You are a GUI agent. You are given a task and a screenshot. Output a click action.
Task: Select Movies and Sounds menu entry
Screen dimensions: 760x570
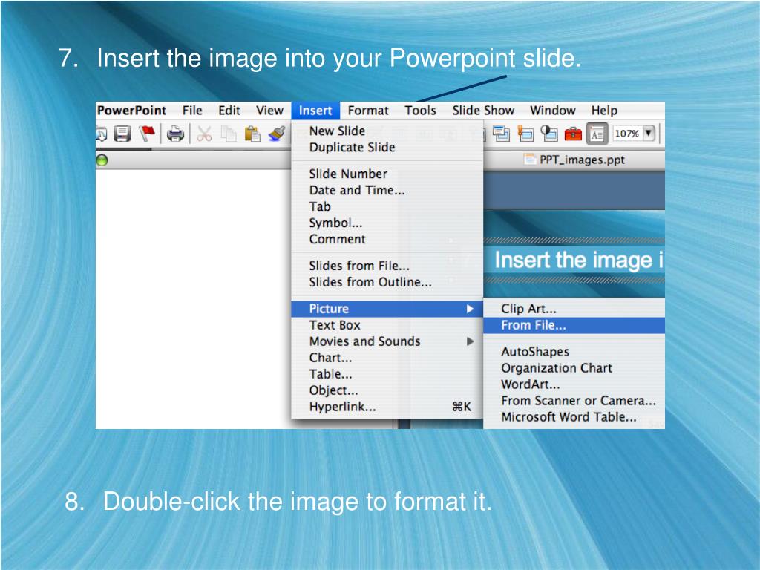pyautogui.click(x=387, y=341)
